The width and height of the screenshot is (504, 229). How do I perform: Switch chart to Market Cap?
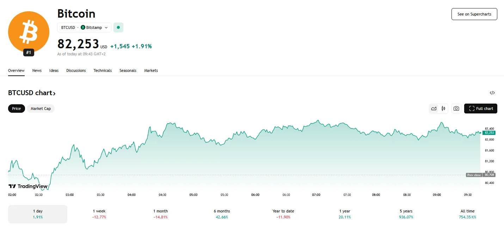41,109
